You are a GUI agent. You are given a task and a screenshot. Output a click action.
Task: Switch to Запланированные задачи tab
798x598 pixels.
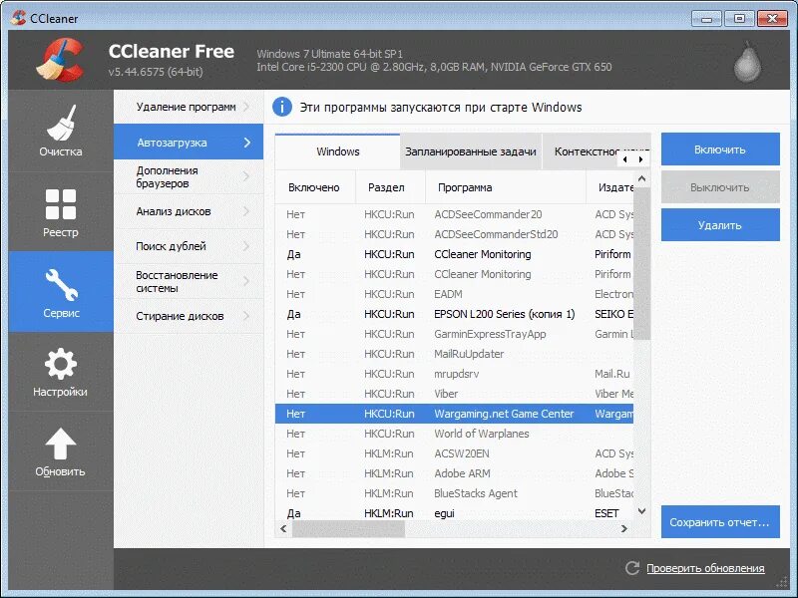click(471, 151)
